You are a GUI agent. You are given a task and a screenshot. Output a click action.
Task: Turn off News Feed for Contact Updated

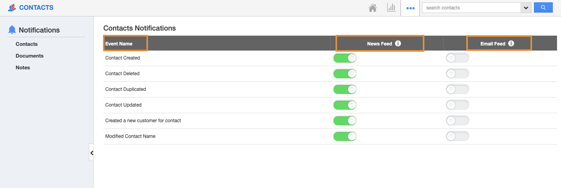point(345,105)
